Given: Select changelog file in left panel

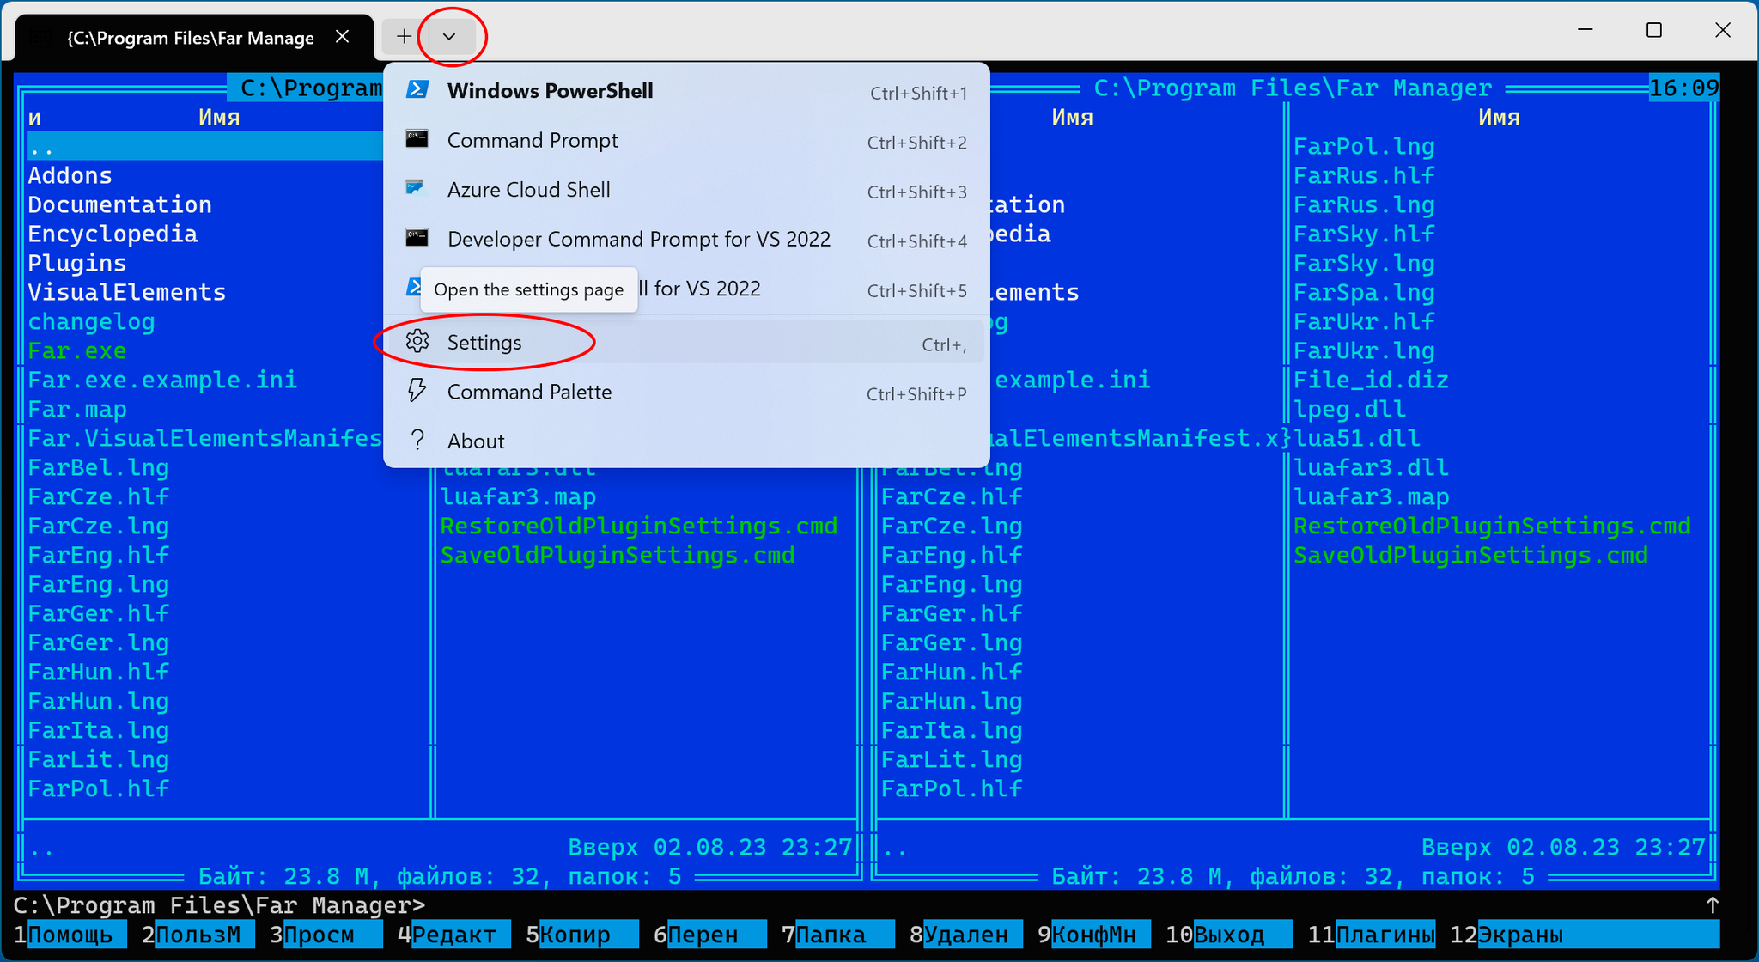Looking at the screenshot, I should (x=92, y=321).
